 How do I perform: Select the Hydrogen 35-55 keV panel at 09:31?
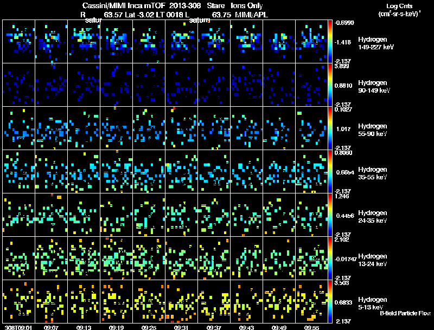pyautogui.click(x=182, y=172)
